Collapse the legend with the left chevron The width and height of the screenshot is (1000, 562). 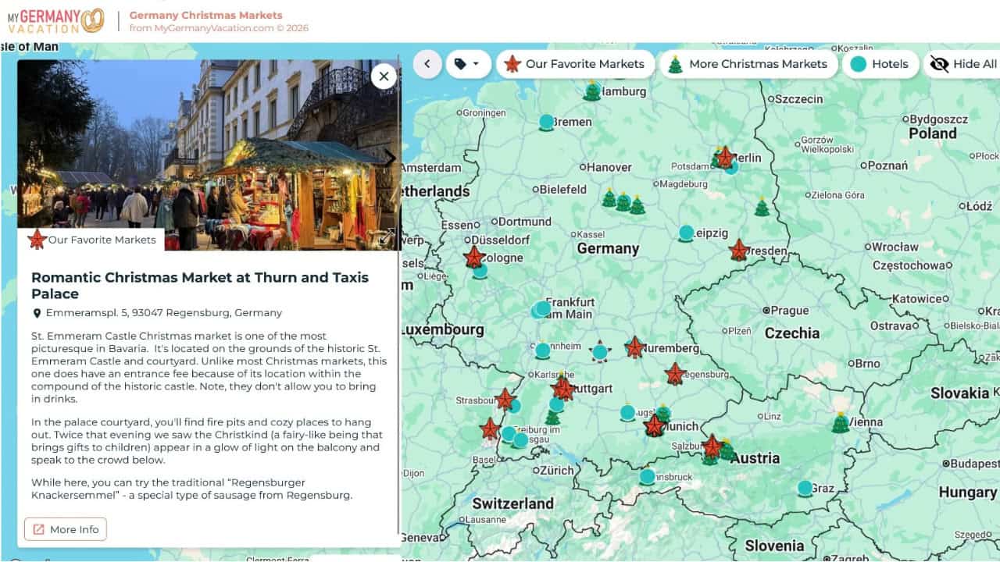point(427,64)
